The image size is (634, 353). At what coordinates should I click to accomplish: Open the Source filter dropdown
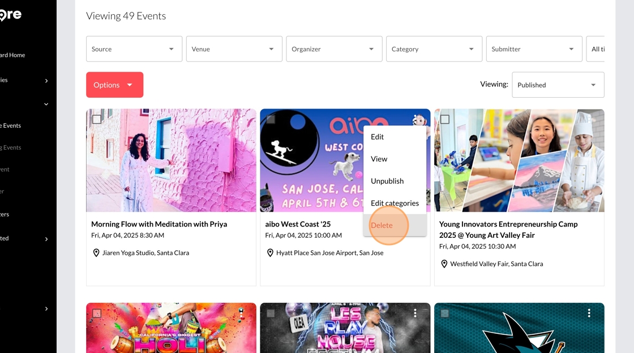pos(134,49)
